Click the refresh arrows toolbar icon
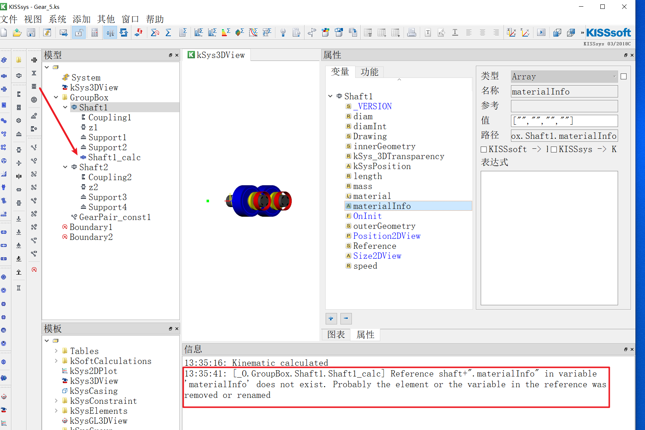The height and width of the screenshot is (430, 645). (124, 32)
